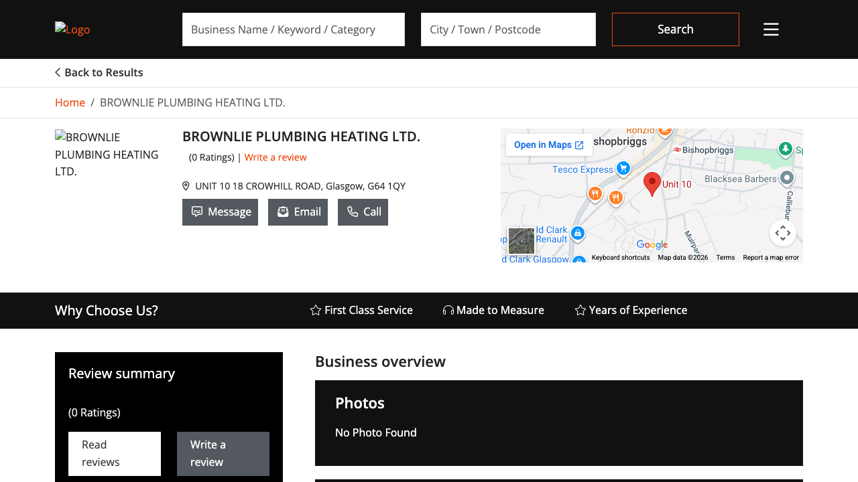Image resolution: width=858 pixels, height=482 pixels.
Task: Click the location pin icon beside the address
Action: (186, 185)
